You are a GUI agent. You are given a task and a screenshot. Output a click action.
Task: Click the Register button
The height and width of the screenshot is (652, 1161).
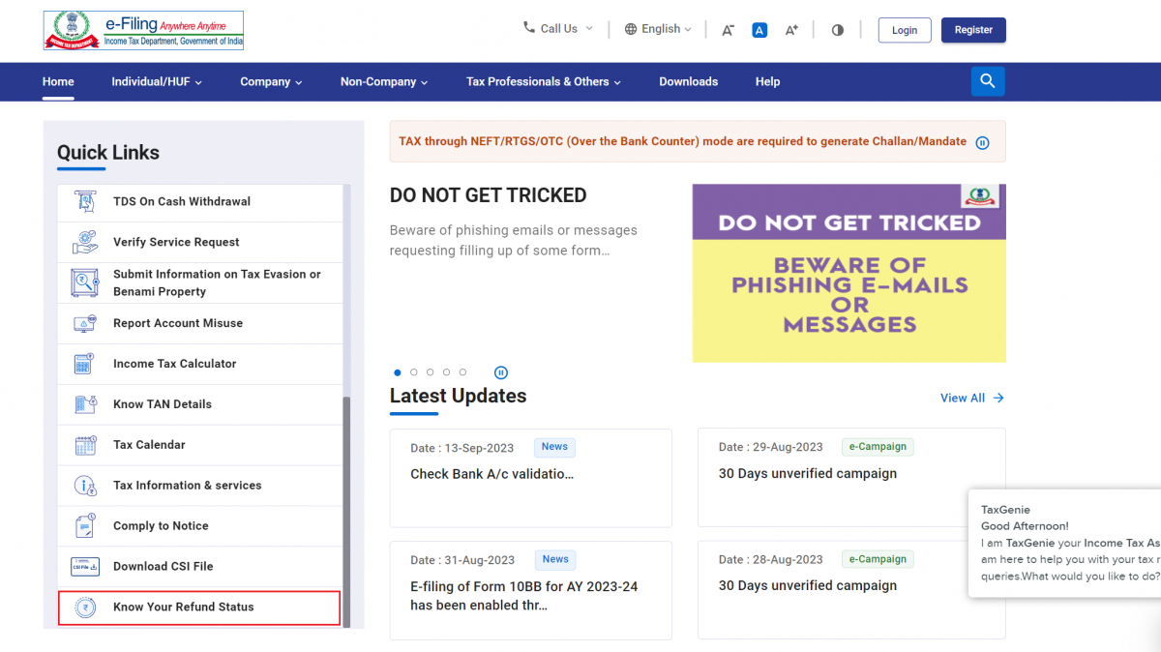click(x=973, y=30)
